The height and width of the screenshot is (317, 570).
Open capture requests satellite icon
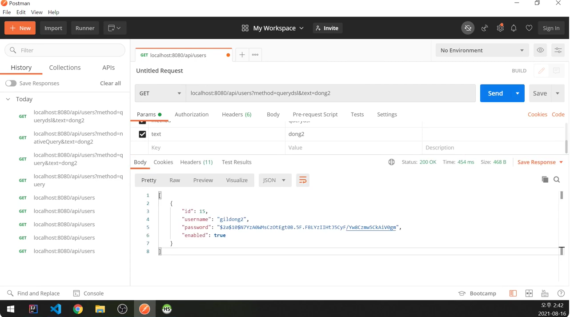point(485,28)
